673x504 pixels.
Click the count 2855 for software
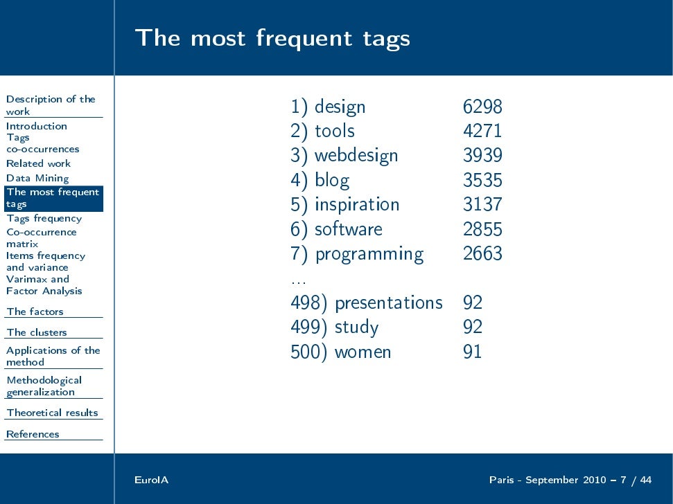[482, 229]
